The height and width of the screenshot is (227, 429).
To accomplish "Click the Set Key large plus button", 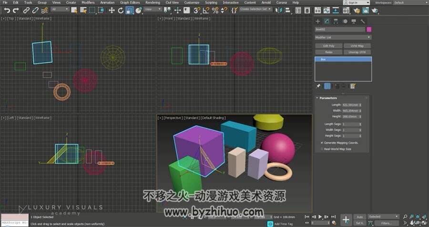I will (346, 220).
